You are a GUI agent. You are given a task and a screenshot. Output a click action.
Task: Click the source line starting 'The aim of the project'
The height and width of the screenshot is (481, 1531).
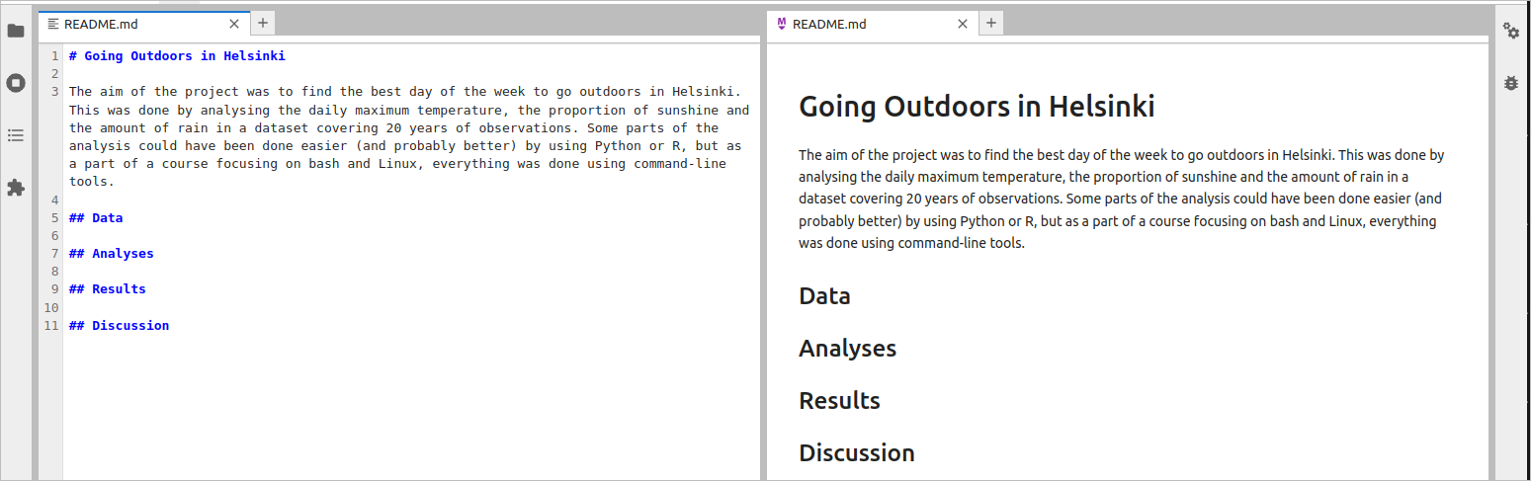pyautogui.click(x=405, y=92)
